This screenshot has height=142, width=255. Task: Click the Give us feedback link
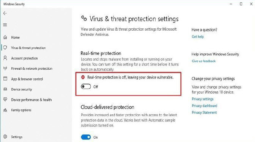[x=204, y=61]
